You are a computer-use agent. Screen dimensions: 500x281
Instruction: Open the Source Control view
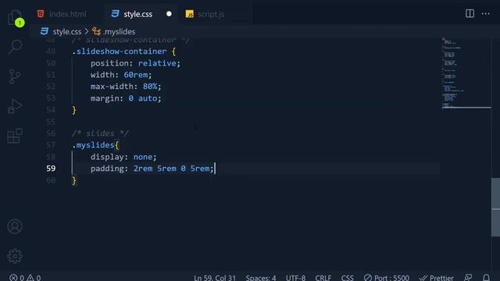pyautogui.click(x=15, y=76)
